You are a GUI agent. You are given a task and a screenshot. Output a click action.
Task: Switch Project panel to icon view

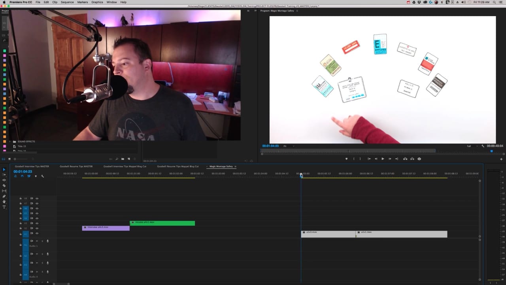coord(9,159)
